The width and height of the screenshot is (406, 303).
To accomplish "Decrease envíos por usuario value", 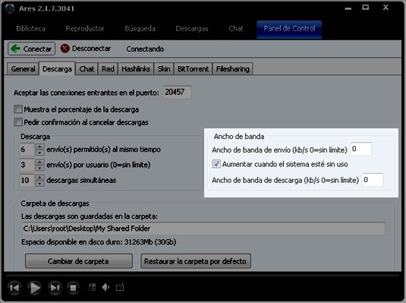I will [39, 168].
